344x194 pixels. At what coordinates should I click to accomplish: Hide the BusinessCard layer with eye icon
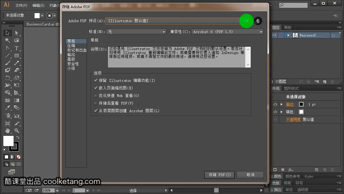[x=274, y=35]
